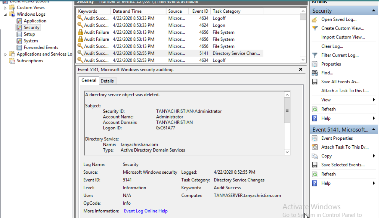Click the Subscriptions icon in the tree
Screen dimensions: 379x218
coord(12,61)
